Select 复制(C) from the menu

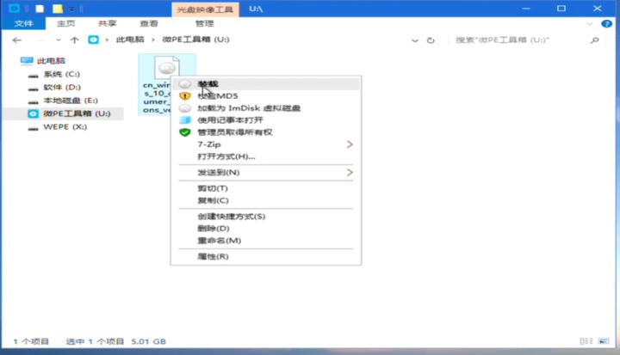266,200
